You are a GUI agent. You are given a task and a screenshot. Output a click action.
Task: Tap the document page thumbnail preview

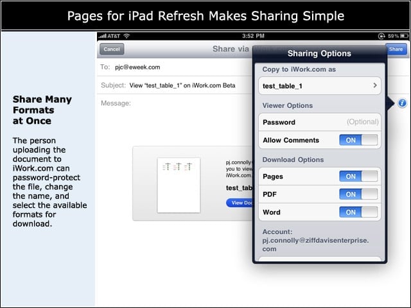point(179,185)
